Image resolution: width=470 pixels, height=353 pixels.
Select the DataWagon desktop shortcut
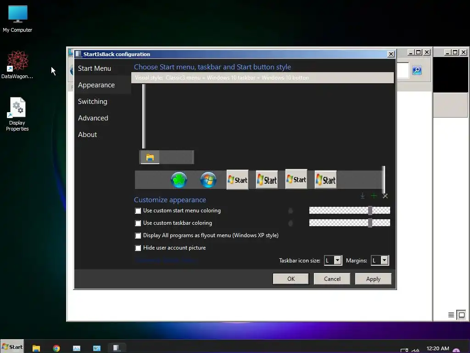pos(17,64)
